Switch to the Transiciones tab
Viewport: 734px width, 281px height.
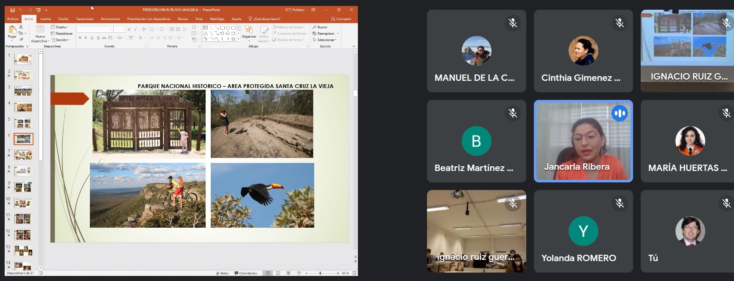pyautogui.click(x=85, y=19)
